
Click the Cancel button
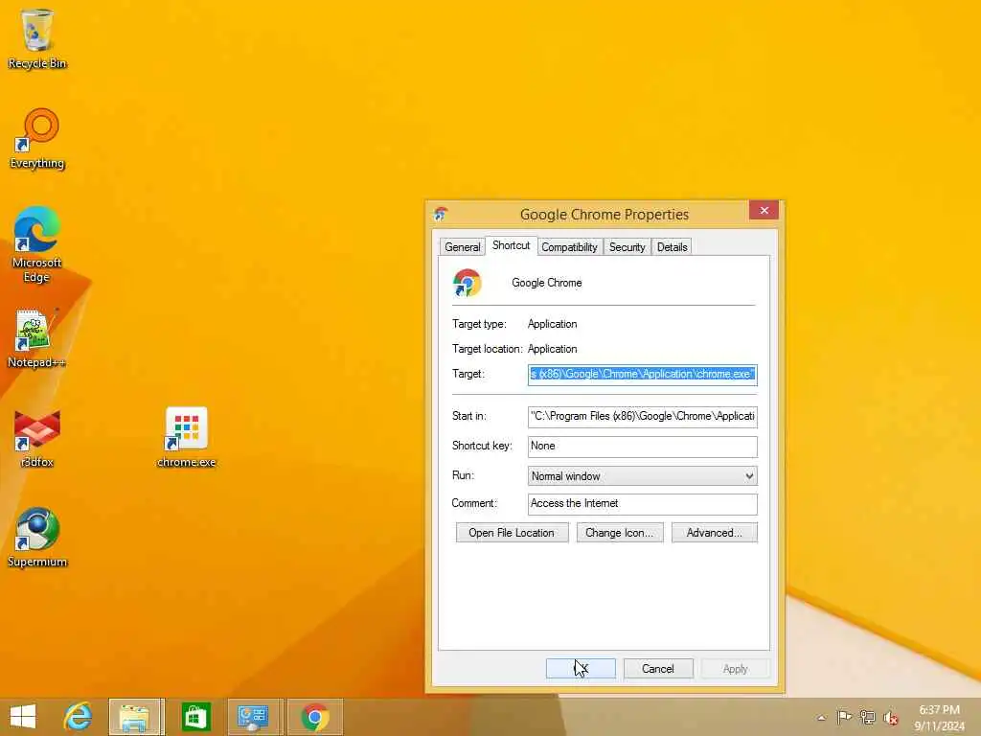pos(658,668)
